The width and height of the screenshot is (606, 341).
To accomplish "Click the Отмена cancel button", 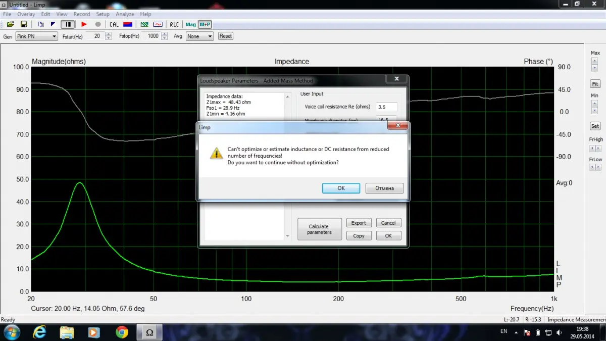I will (x=384, y=188).
